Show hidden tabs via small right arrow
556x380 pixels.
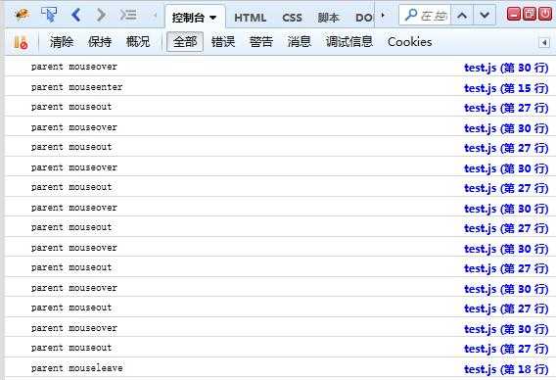(383, 16)
